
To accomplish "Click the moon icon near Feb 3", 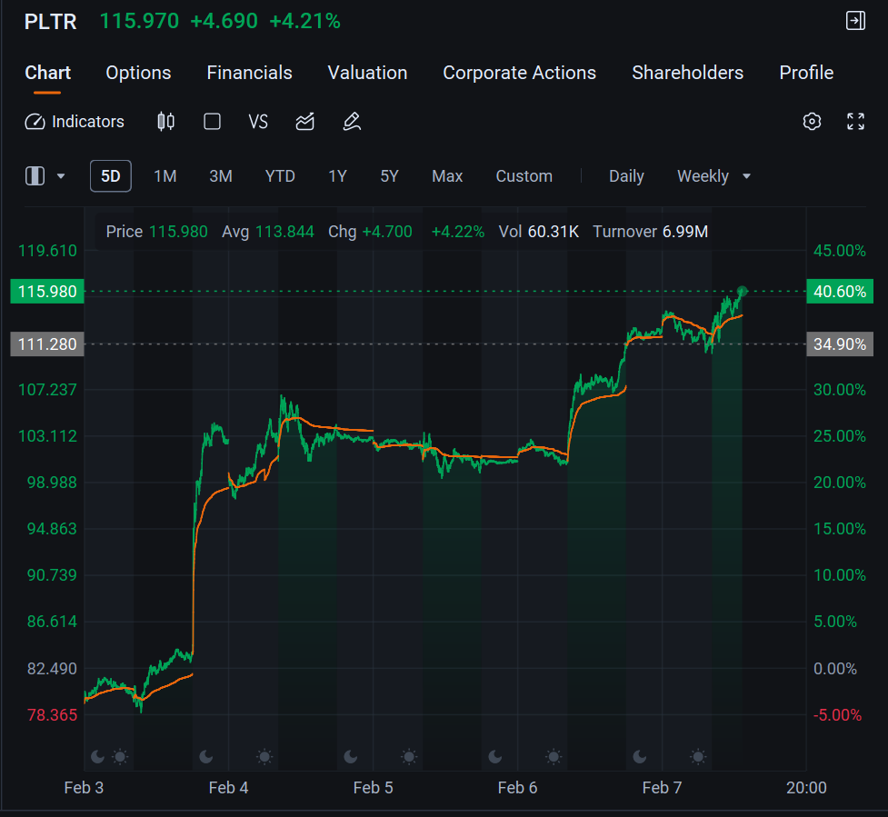I will click(x=98, y=756).
